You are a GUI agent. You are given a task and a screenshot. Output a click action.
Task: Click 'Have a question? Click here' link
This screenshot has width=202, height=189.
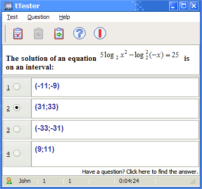140,172
